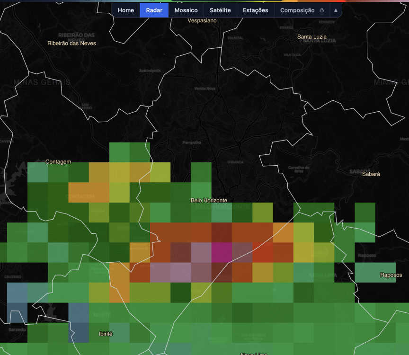Open the Satélite tab
This screenshot has height=355, width=409.
[x=220, y=10]
